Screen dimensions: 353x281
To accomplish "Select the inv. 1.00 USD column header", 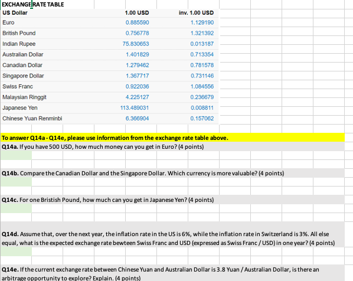I will [x=196, y=13].
